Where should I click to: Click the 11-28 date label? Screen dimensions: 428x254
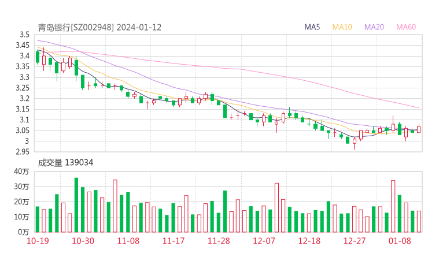click(x=219, y=241)
